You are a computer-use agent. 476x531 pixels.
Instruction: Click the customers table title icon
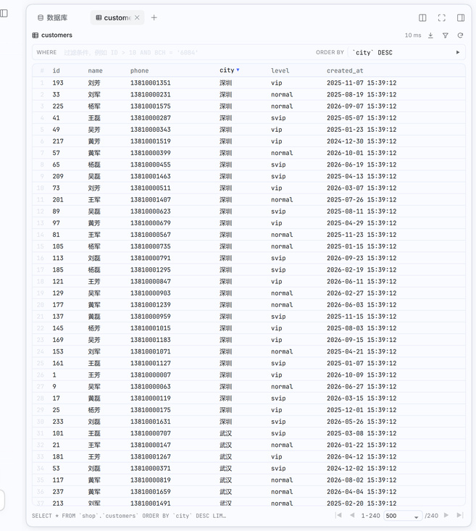click(36, 35)
